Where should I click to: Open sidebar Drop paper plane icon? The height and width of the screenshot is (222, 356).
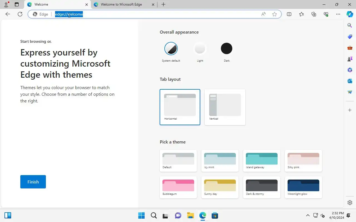(350, 92)
